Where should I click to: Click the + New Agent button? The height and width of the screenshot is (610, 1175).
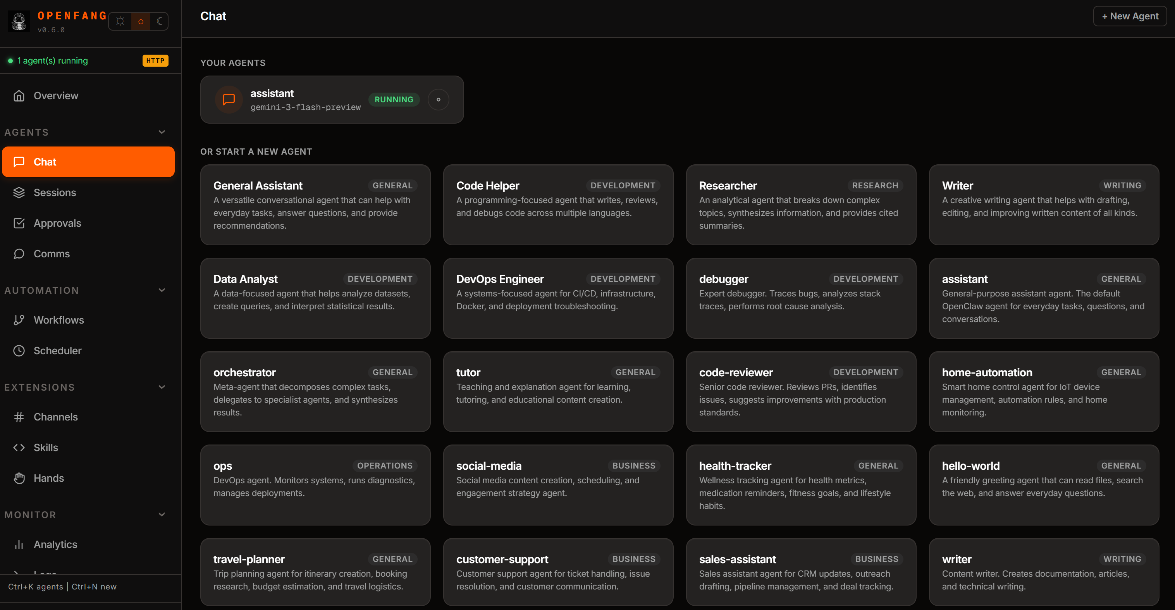tap(1130, 16)
